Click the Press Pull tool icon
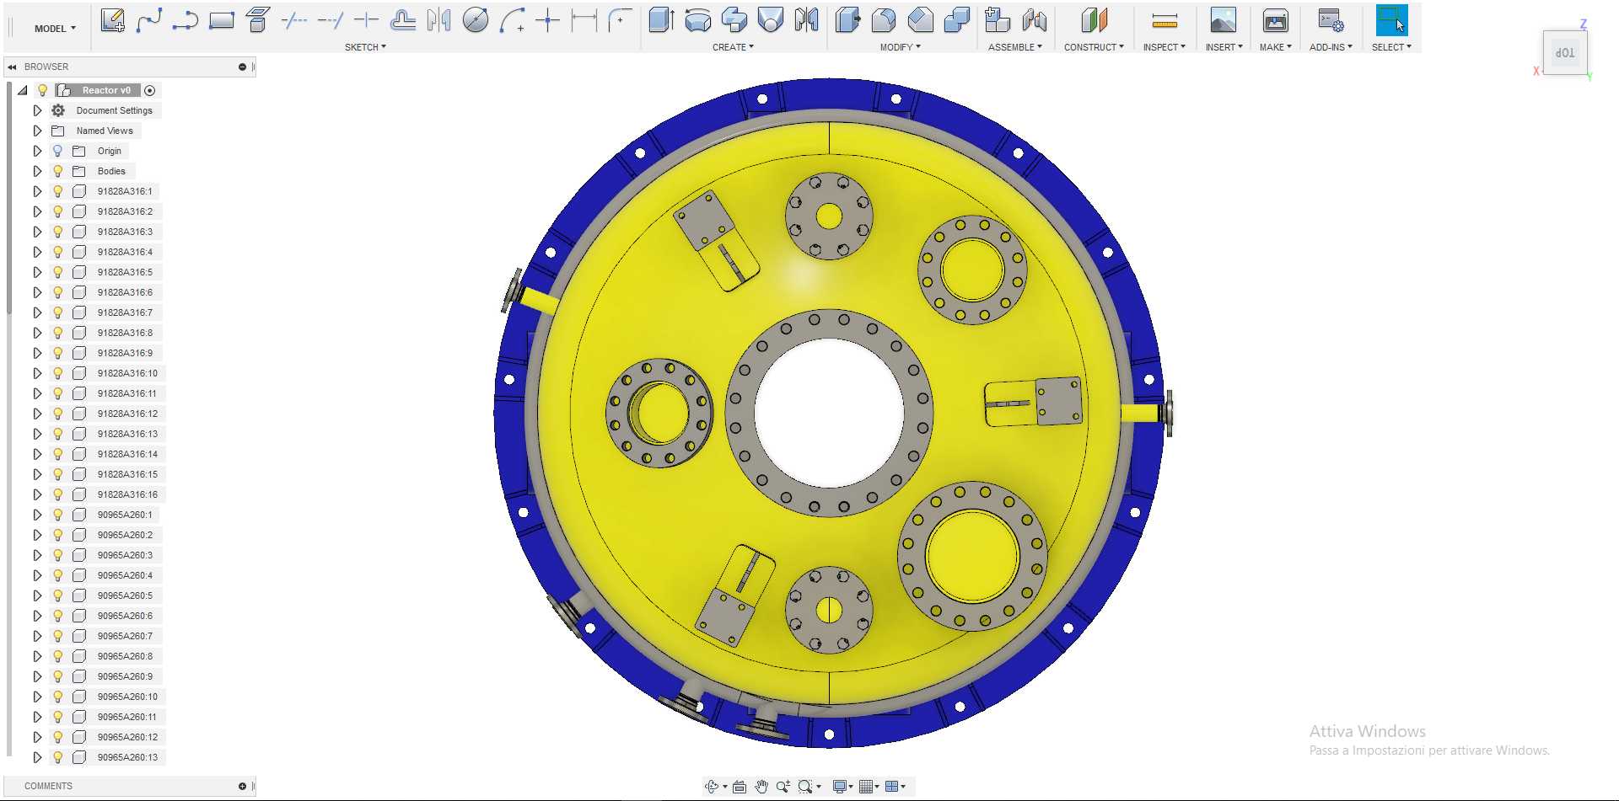Viewport: 1619px width, 801px height. (x=847, y=20)
